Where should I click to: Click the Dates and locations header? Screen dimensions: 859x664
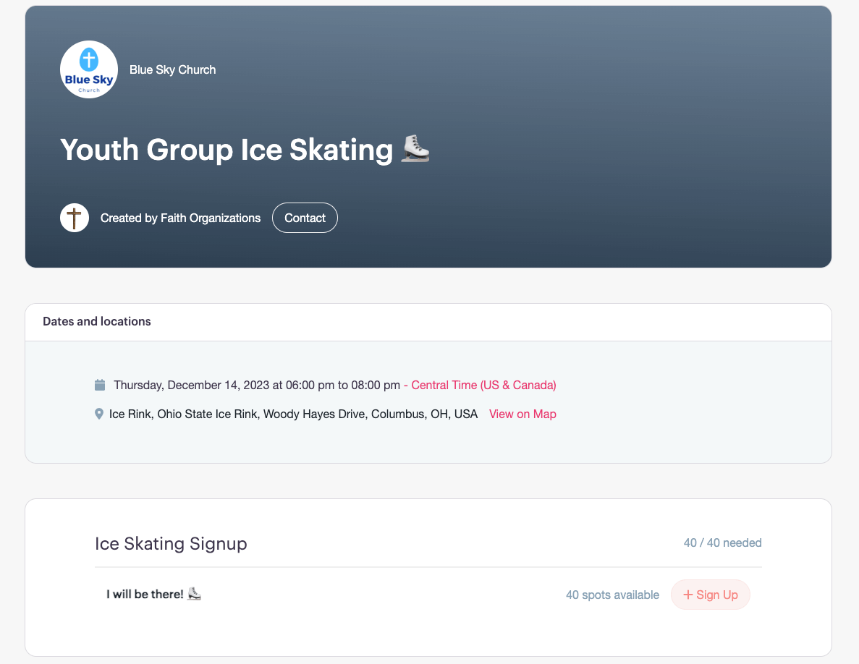(96, 321)
